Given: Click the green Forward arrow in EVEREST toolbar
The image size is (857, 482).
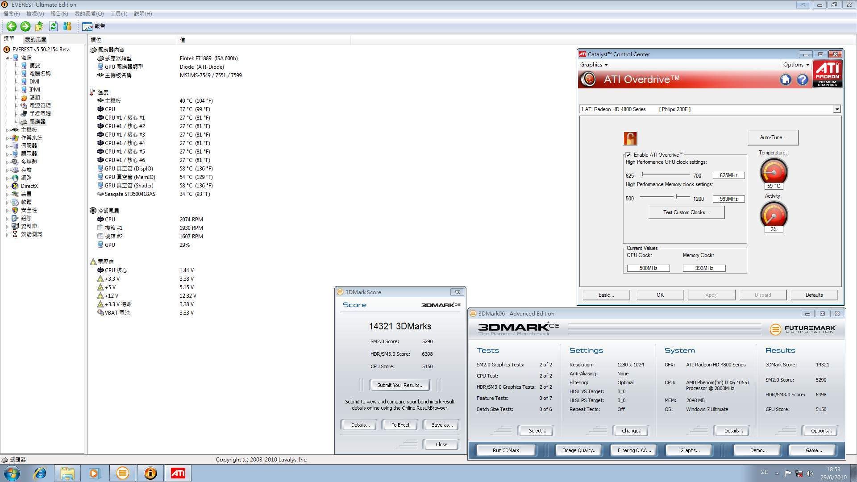Looking at the screenshot, I should pos(25,26).
